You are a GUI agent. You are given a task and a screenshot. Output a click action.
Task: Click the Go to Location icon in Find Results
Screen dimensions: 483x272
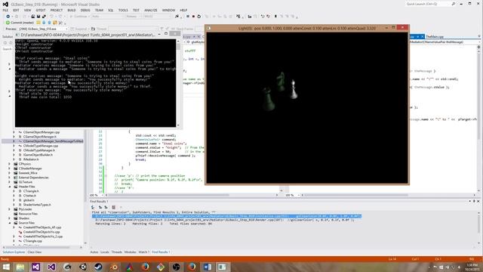93,207
